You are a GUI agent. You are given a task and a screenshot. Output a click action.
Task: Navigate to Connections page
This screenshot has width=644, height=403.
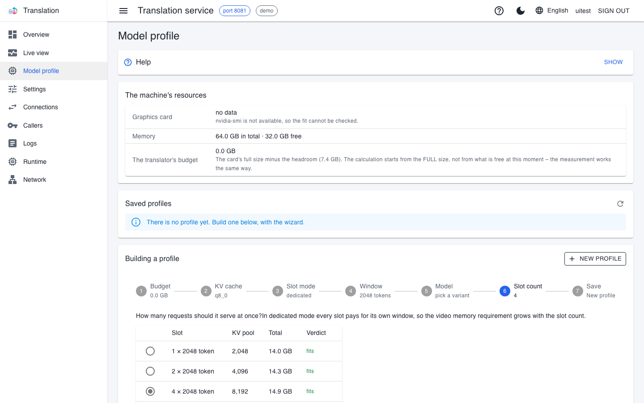click(x=54, y=107)
